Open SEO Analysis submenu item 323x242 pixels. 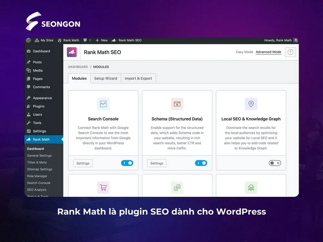(37, 189)
